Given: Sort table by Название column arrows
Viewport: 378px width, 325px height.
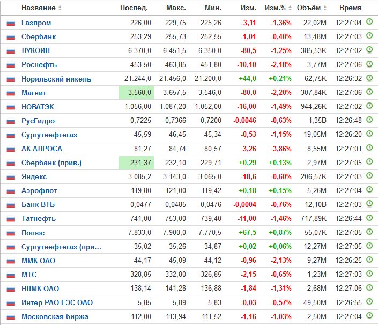Looking at the screenshot, I should 60,8.
